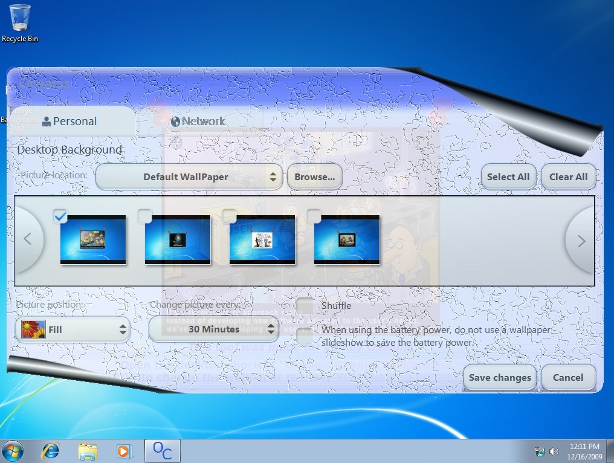Image resolution: width=614 pixels, height=463 pixels.
Task: Open the volume tray icon
Action: pos(554,452)
